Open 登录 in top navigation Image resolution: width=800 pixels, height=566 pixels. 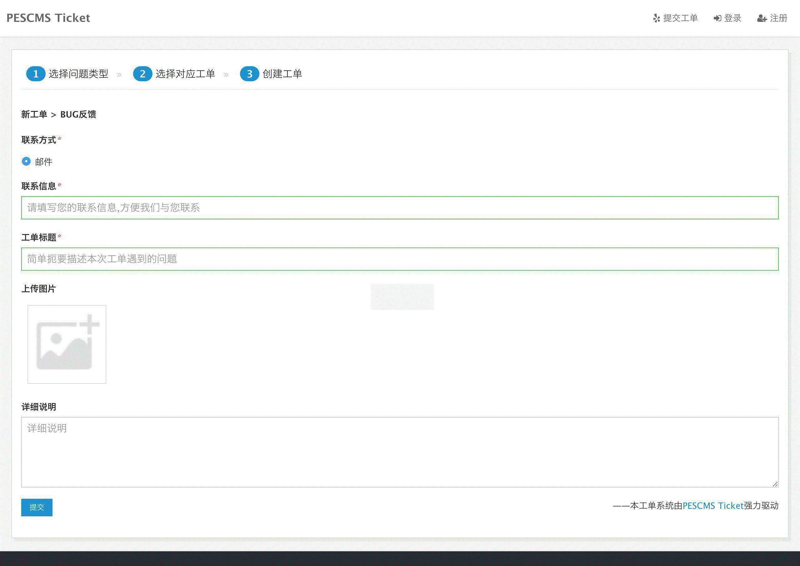pyautogui.click(x=732, y=18)
